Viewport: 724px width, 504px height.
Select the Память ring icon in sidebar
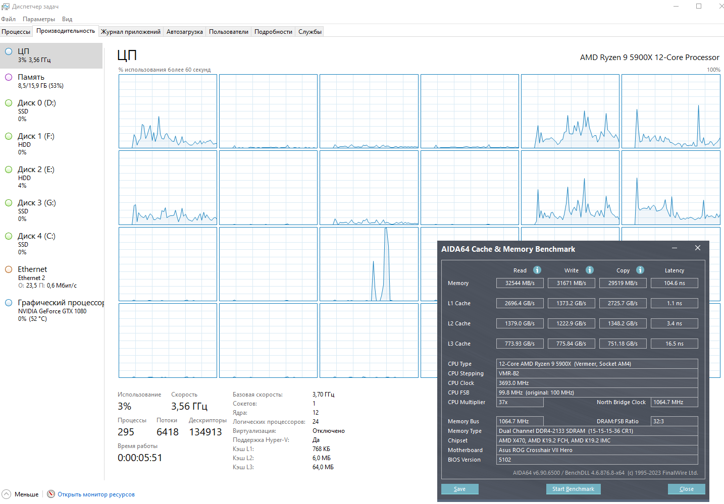(x=9, y=77)
